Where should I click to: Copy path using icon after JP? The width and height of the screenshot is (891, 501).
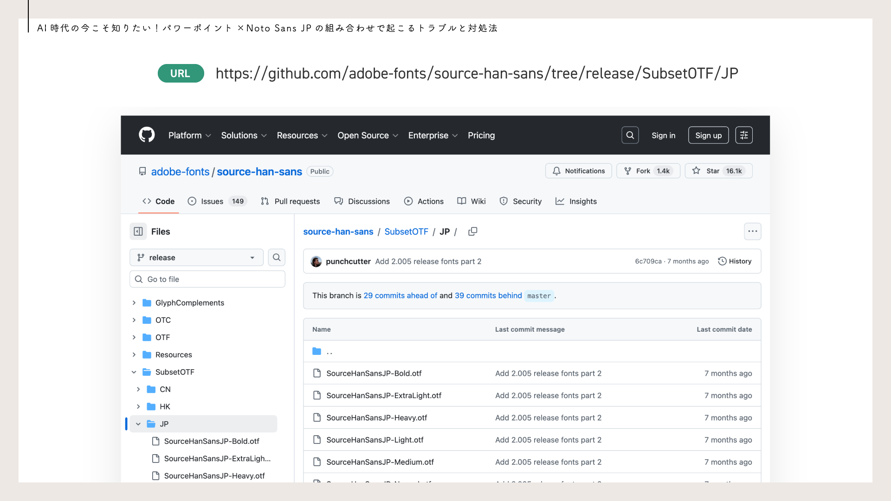[x=472, y=231]
